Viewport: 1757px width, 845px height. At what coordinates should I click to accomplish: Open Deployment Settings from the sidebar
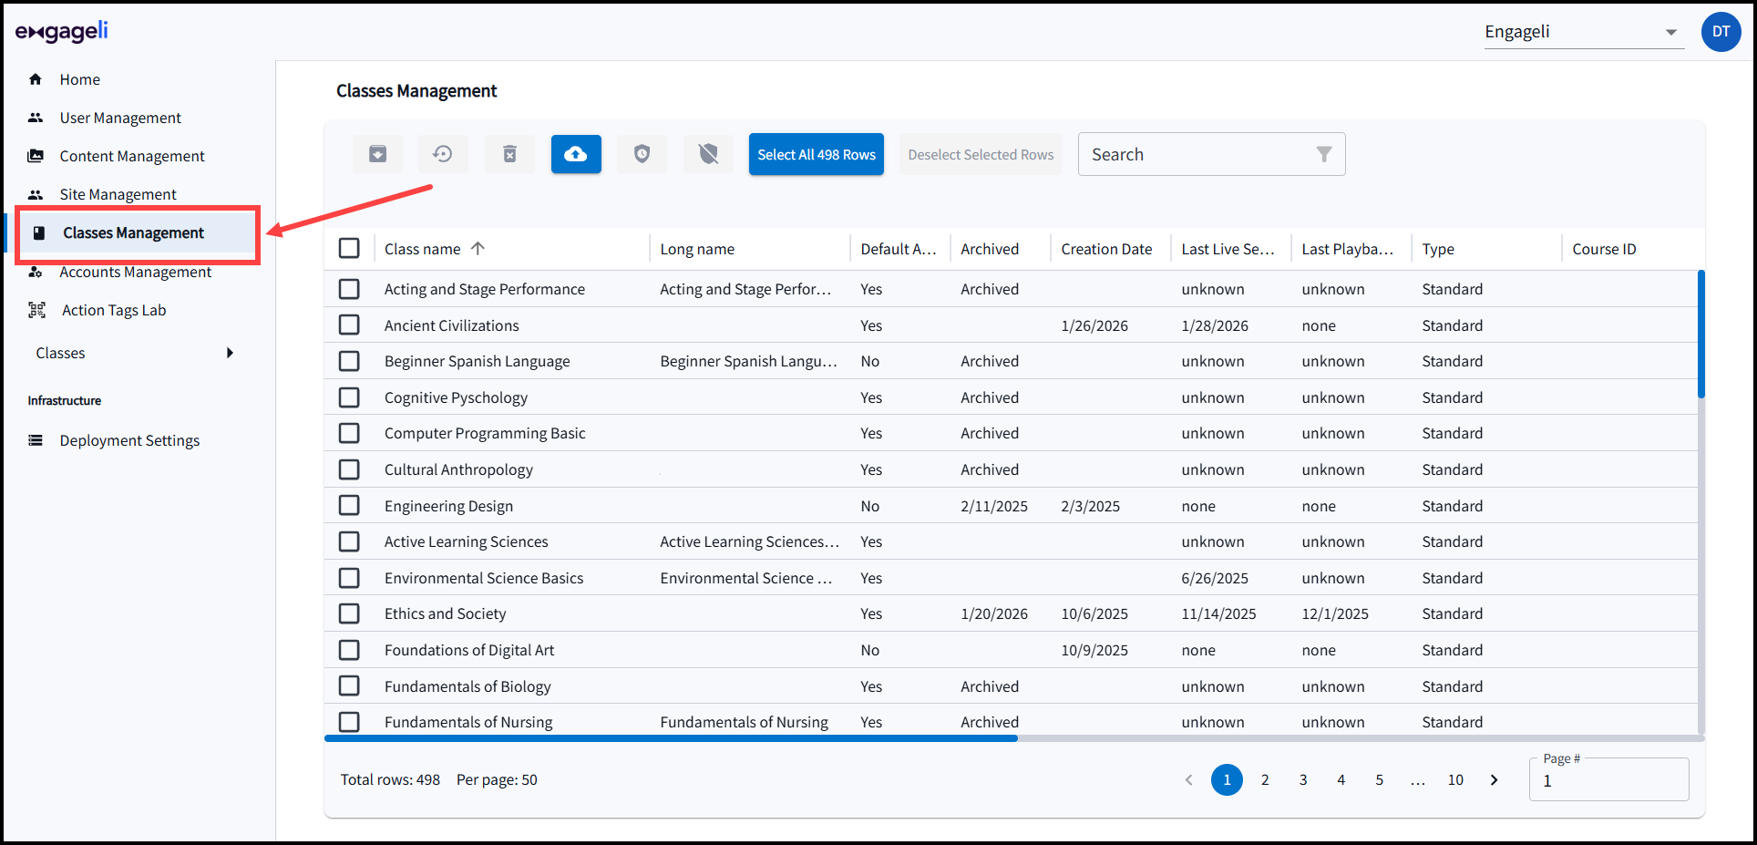pos(128,440)
